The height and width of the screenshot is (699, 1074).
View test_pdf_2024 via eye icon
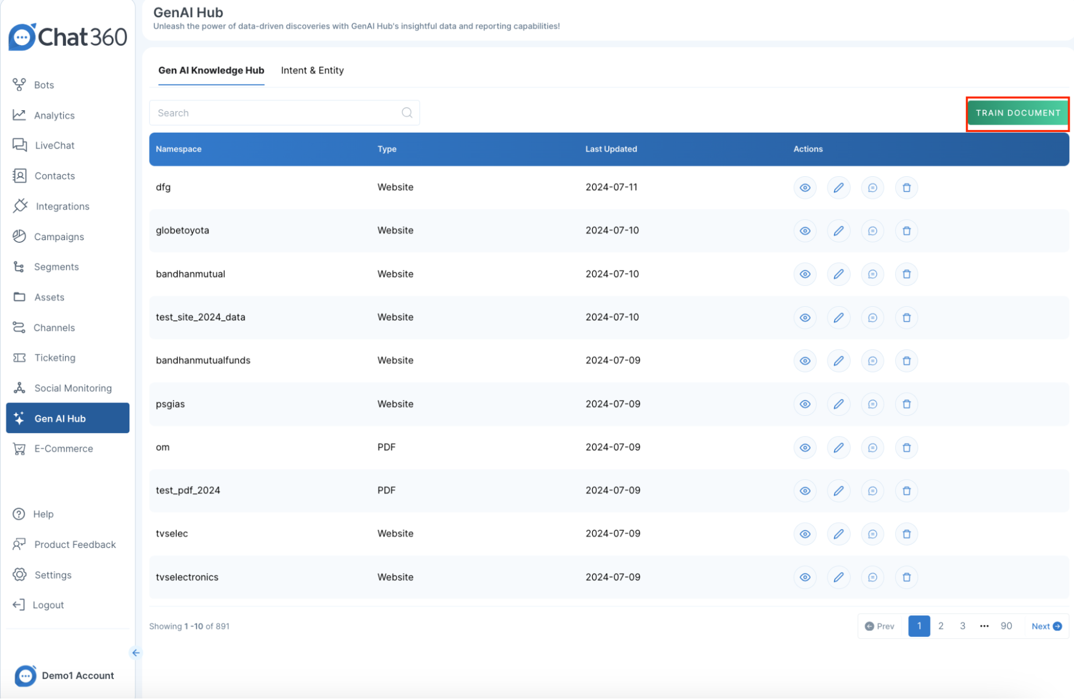(x=805, y=491)
